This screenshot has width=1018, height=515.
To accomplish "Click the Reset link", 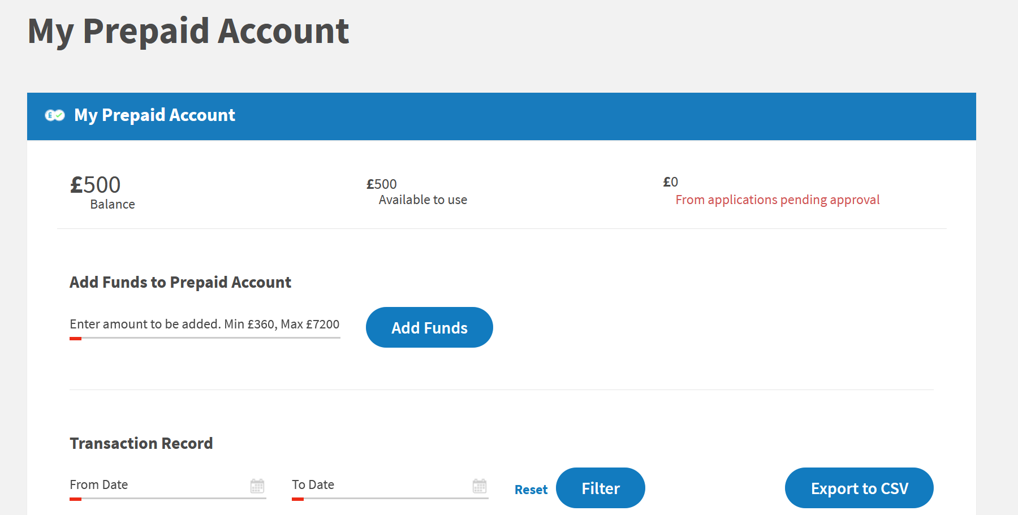I will point(531,490).
